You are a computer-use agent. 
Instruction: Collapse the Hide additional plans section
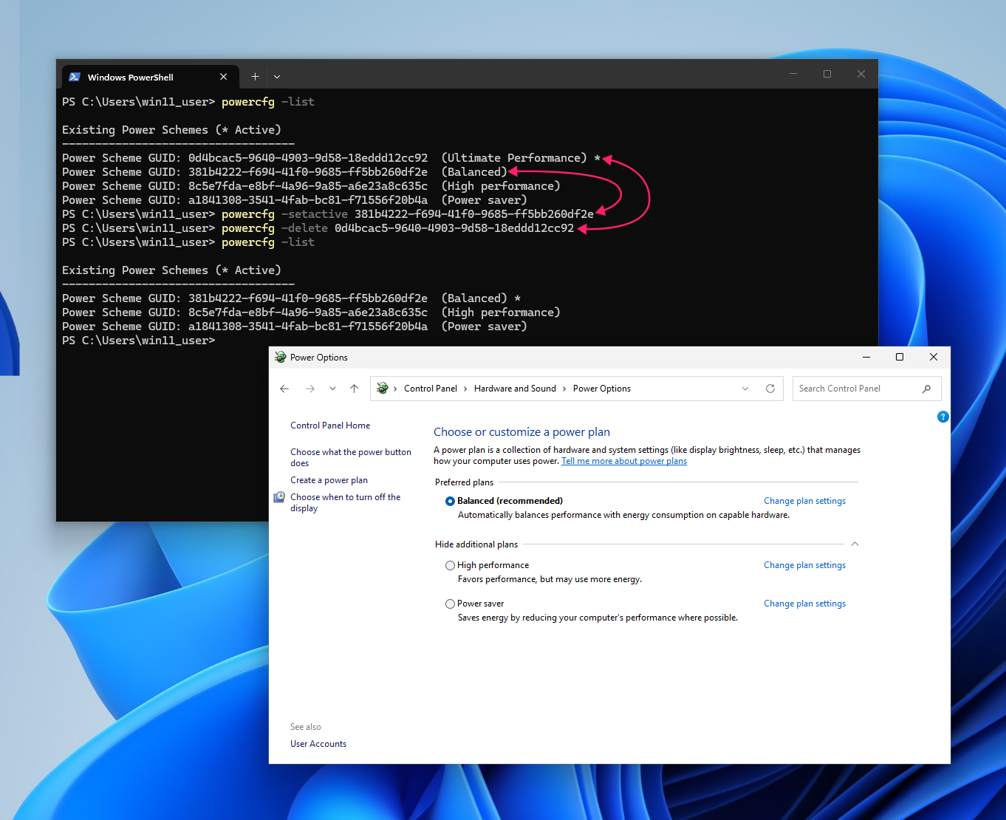pyautogui.click(x=855, y=544)
